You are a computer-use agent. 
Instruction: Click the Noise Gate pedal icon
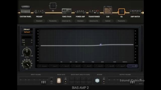tap(59, 80)
